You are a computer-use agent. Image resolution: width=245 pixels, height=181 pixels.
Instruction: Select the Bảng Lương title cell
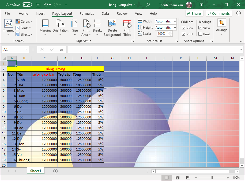click(x=55, y=69)
